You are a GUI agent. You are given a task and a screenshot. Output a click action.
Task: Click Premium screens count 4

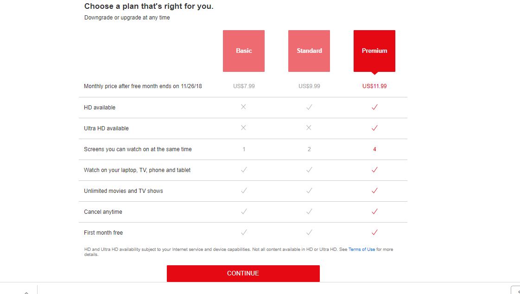pyautogui.click(x=374, y=149)
